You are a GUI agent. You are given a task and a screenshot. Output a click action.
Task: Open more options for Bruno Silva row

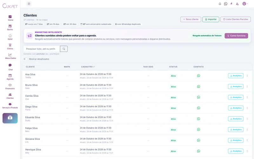click(247, 86)
